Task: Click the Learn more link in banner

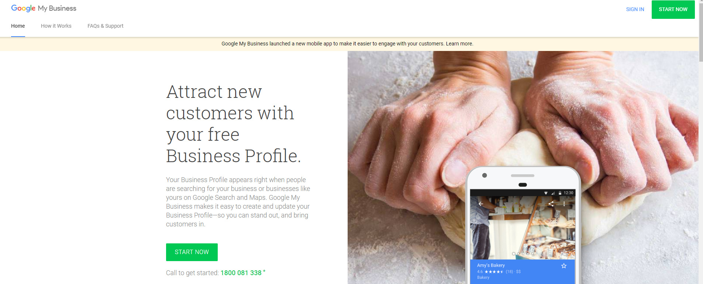Action: click(x=459, y=44)
